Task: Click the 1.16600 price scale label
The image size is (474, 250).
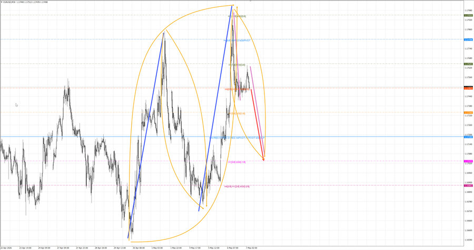Action: [x=469, y=230]
